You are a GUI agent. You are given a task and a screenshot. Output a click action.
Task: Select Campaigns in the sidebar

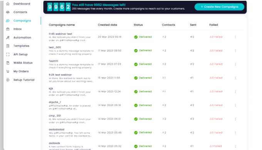click(x=22, y=21)
